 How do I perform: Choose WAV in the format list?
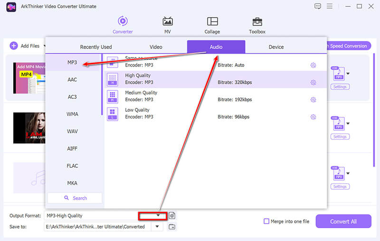tap(72, 131)
